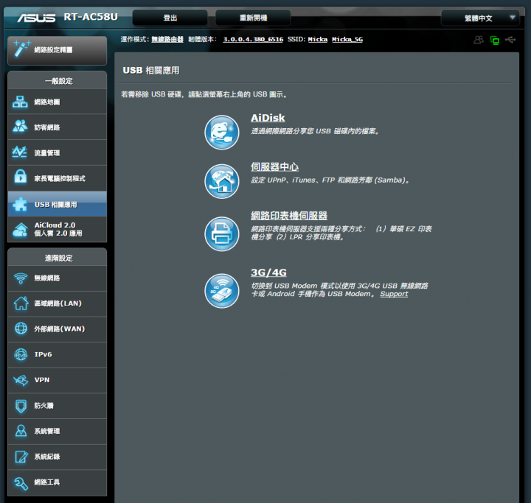The width and height of the screenshot is (531, 503).
Task: Click the WAN globe icon
Action: point(21,328)
